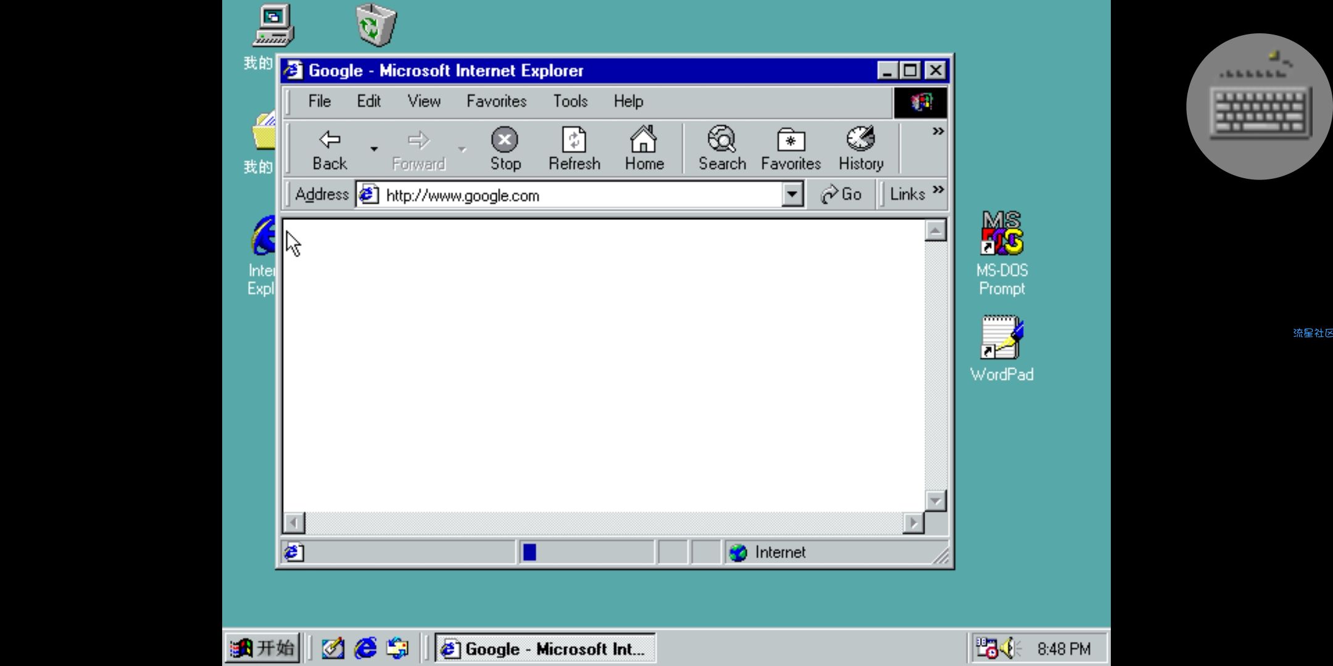Click vertical scrollbar down arrow

[936, 501]
